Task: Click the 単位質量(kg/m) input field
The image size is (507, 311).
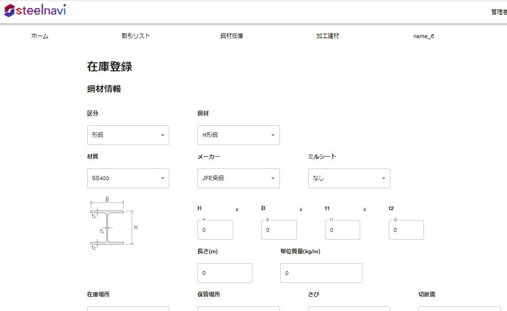Action: coord(321,273)
